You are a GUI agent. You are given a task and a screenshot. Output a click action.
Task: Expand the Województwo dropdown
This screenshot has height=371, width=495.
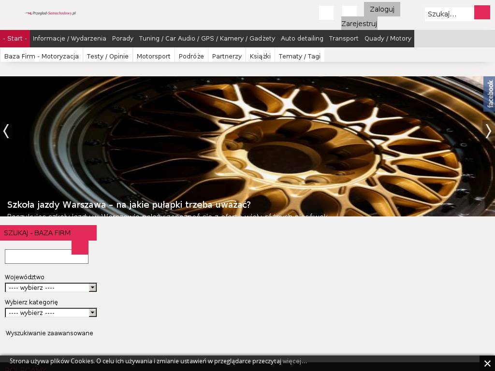pos(51,288)
